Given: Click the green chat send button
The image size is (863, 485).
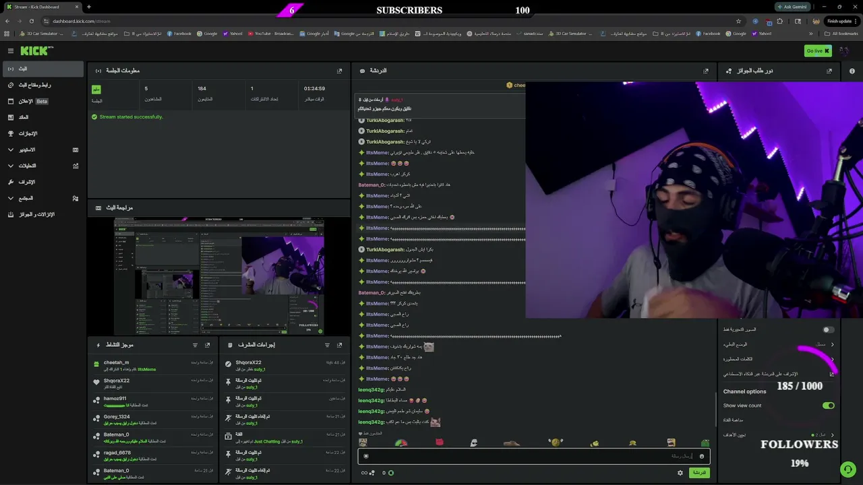Looking at the screenshot, I should tap(699, 473).
